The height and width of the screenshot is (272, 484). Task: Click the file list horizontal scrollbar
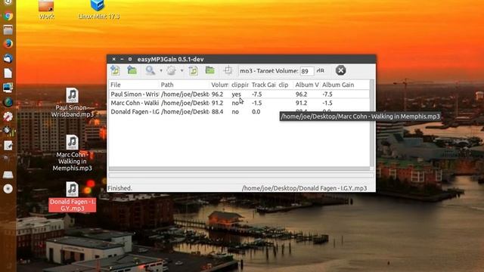pos(239,168)
